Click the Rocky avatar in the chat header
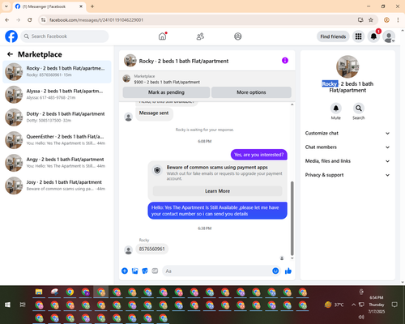Screen dimensions: 405x324 click(x=130, y=60)
